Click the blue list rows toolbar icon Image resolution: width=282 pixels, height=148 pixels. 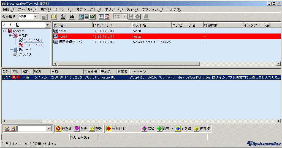coord(101,17)
